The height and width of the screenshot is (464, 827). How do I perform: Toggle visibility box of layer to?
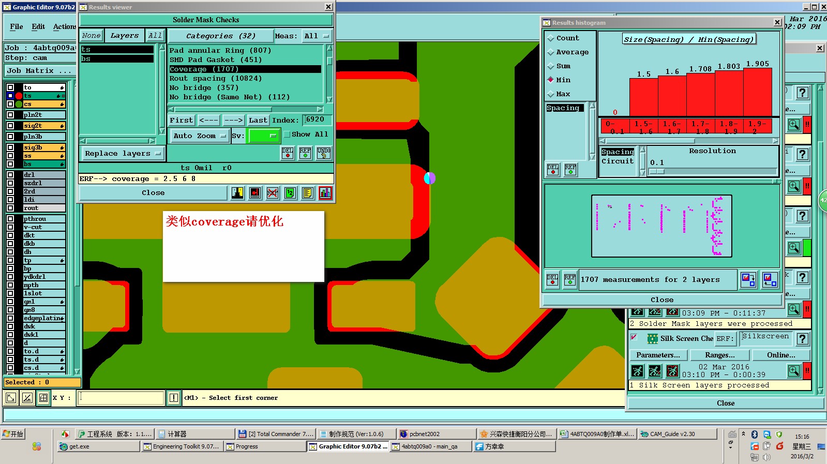pos(10,87)
